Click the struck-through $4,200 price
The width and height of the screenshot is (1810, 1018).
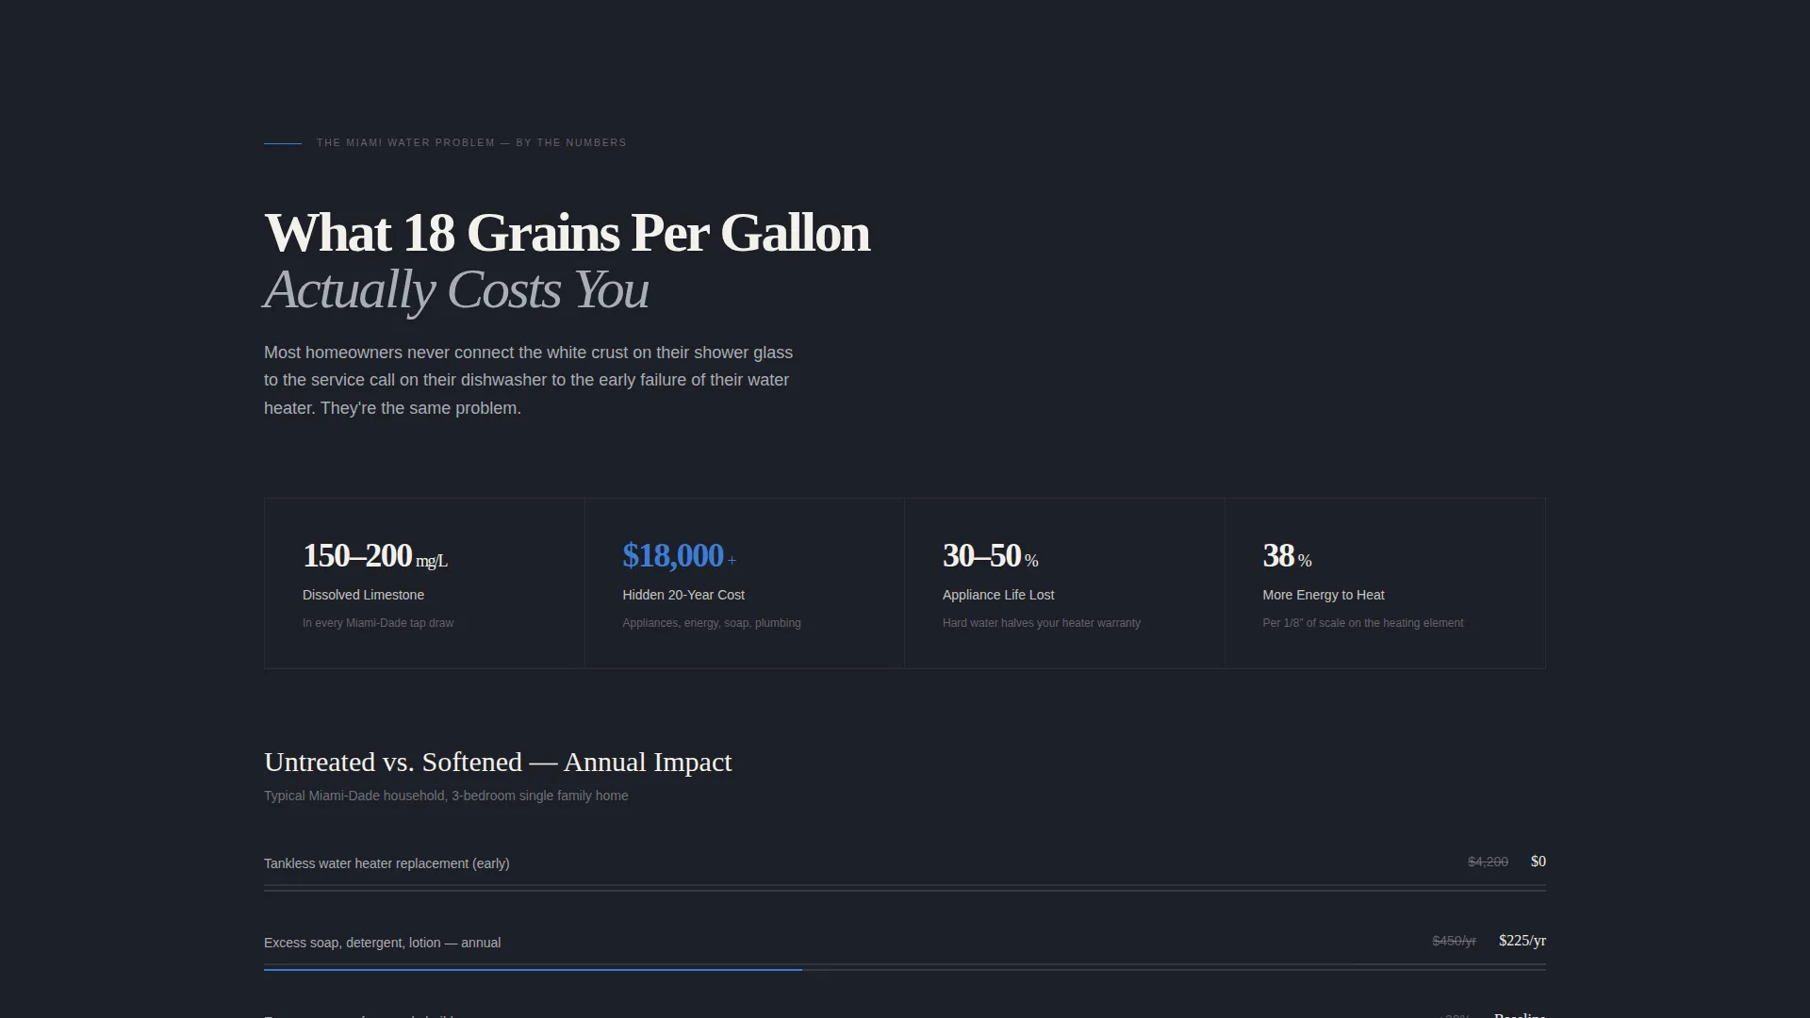point(1488,862)
